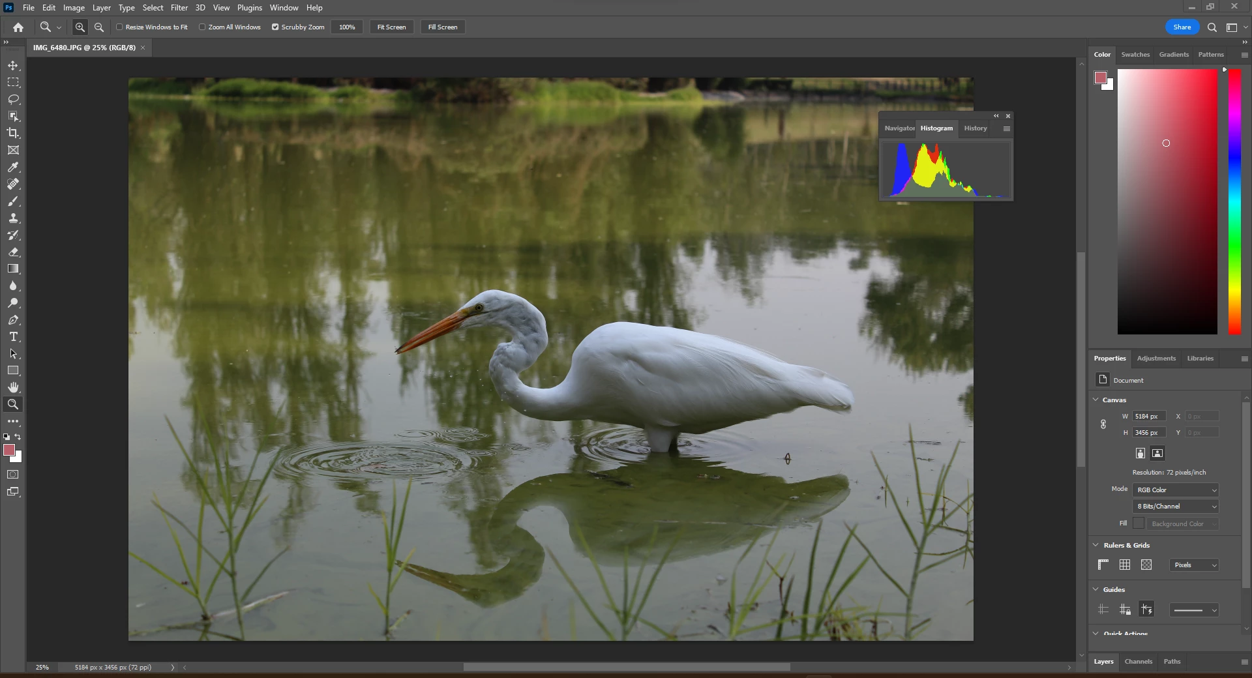
Task: Uncheck the Scrubby Zoom checkbox
Action: 275,27
